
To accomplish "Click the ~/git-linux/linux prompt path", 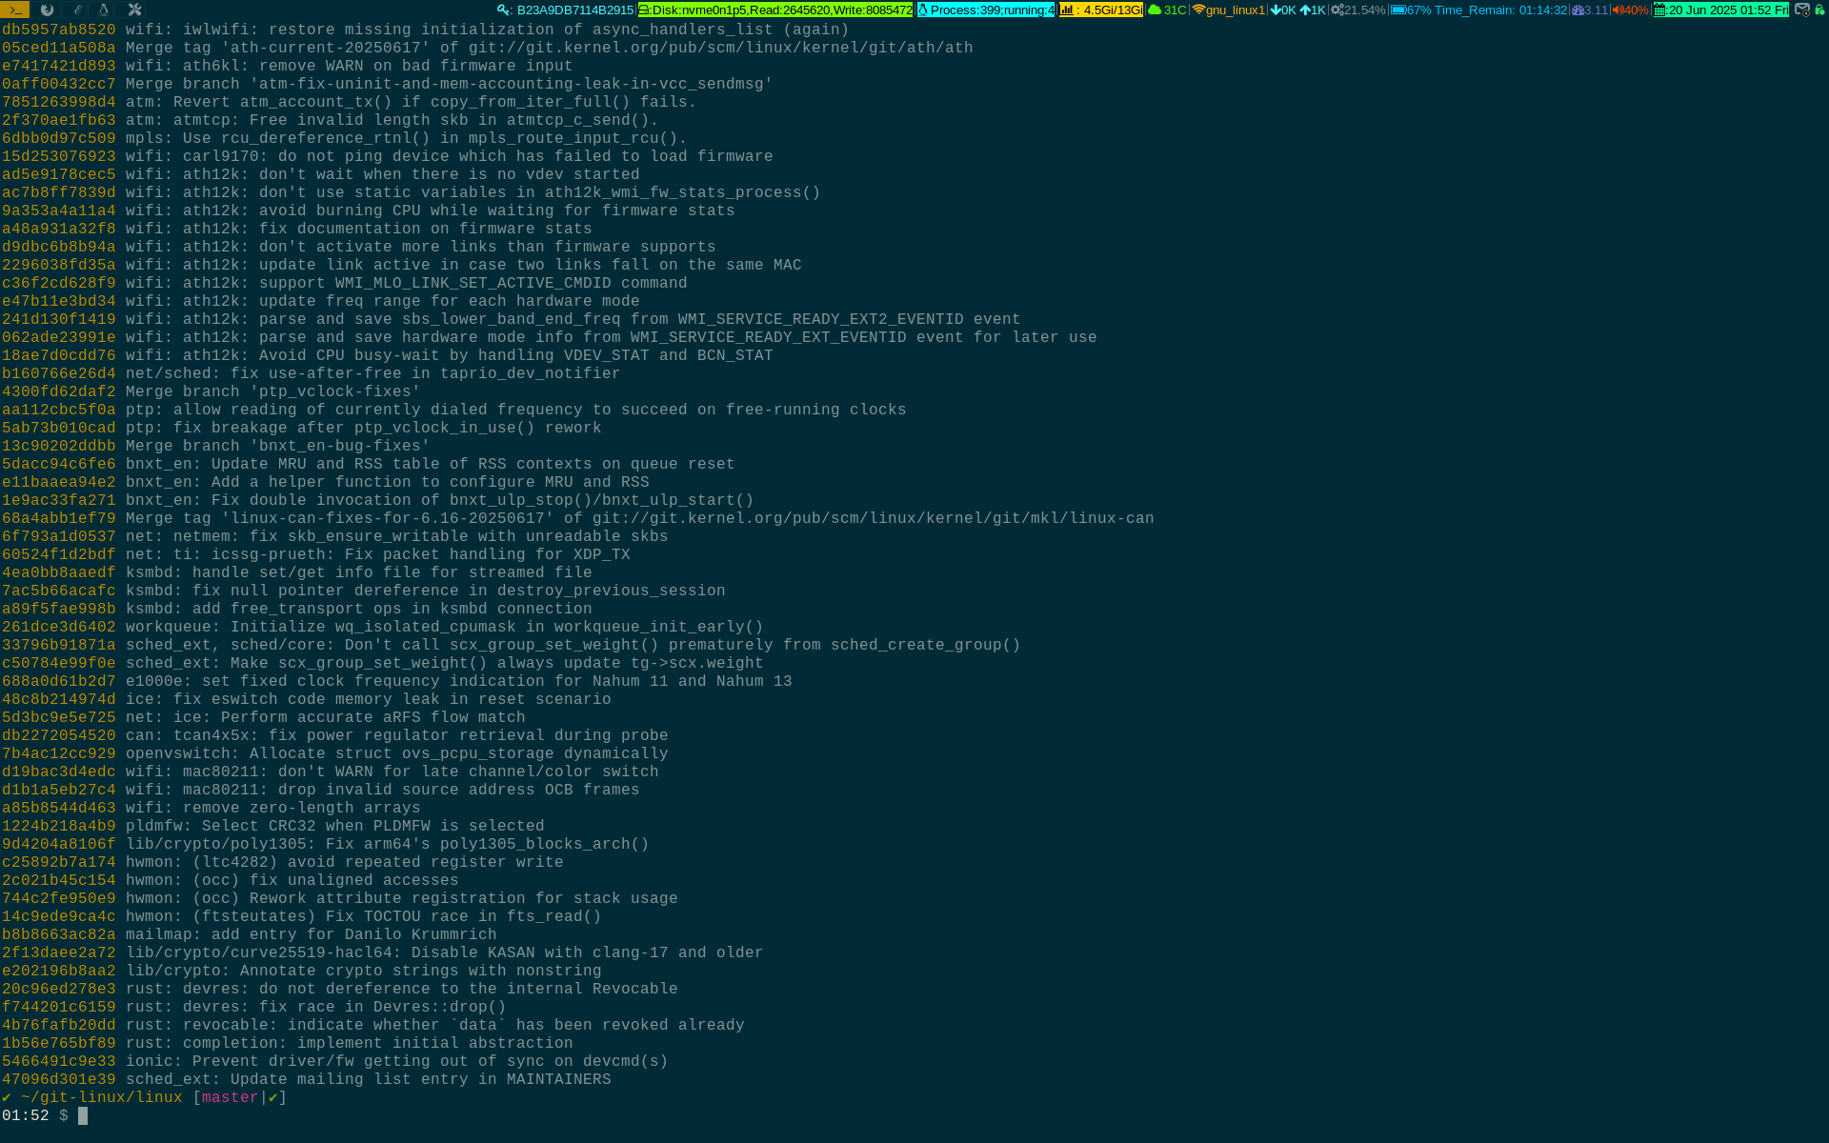I will 101,1097.
